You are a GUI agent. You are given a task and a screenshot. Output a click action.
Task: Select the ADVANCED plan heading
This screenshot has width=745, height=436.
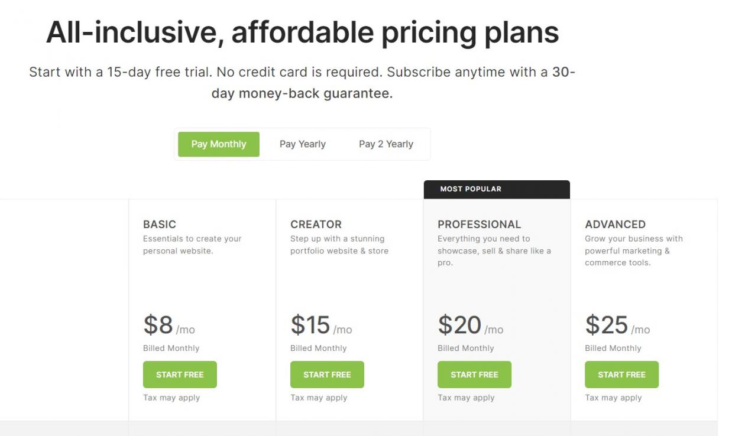(x=615, y=224)
